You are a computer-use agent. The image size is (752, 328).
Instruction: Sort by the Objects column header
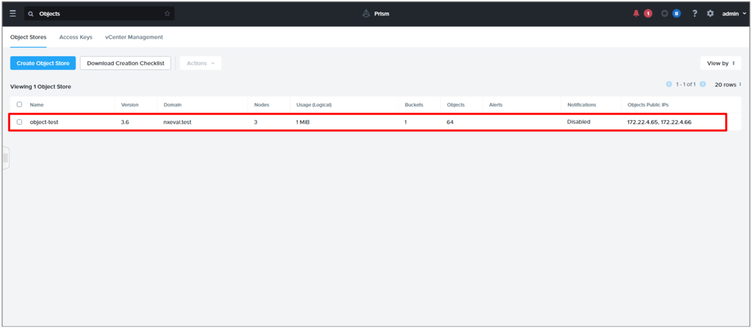[456, 105]
